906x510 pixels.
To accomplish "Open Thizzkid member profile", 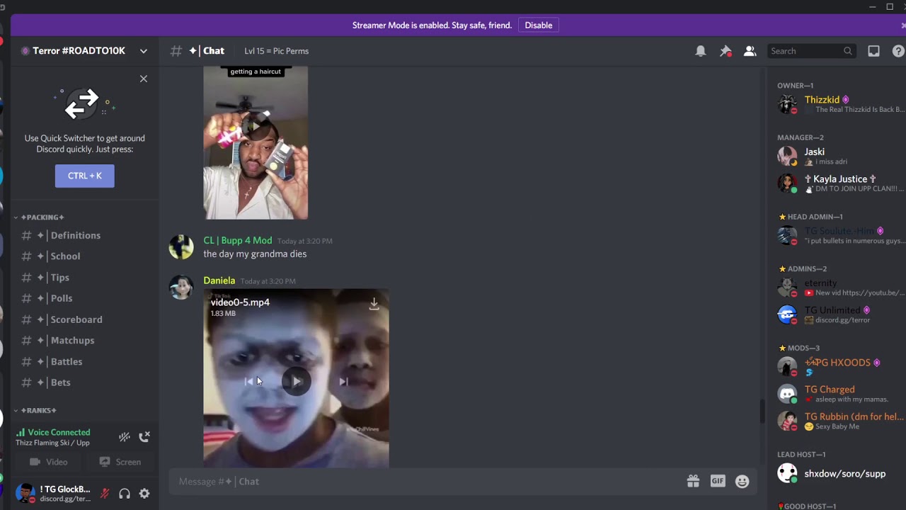I will tap(839, 104).
